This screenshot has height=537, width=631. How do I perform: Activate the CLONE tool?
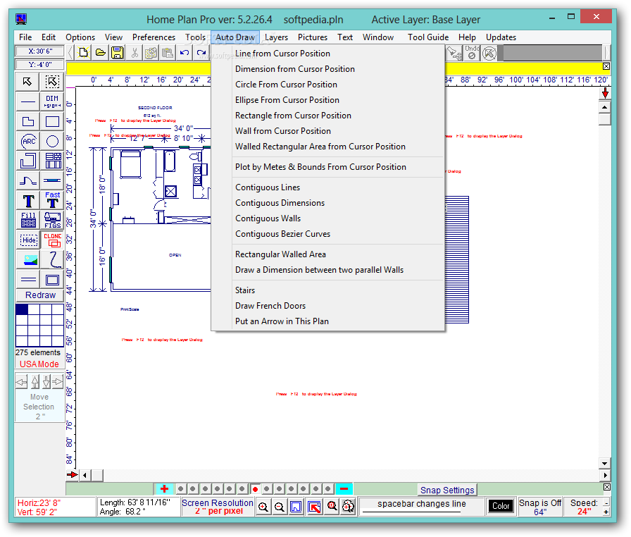pyautogui.click(x=52, y=240)
